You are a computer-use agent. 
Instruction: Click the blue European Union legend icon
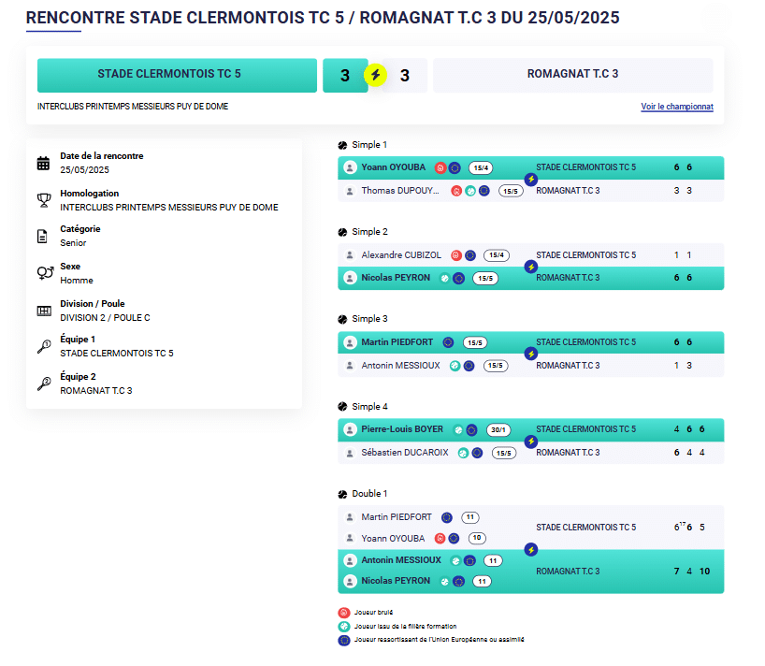343,640
